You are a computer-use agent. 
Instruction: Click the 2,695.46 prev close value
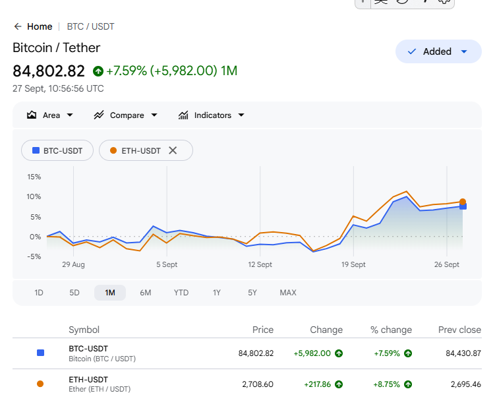tap(466, 384)
